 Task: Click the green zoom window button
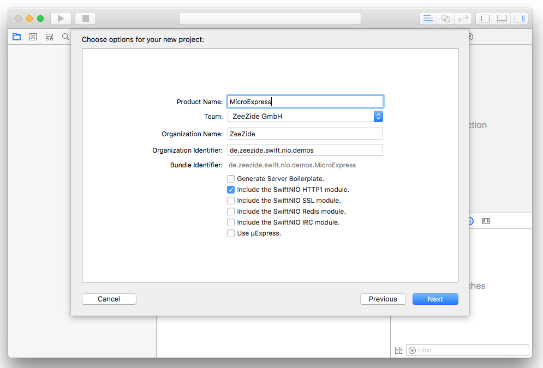pos(40,19)
